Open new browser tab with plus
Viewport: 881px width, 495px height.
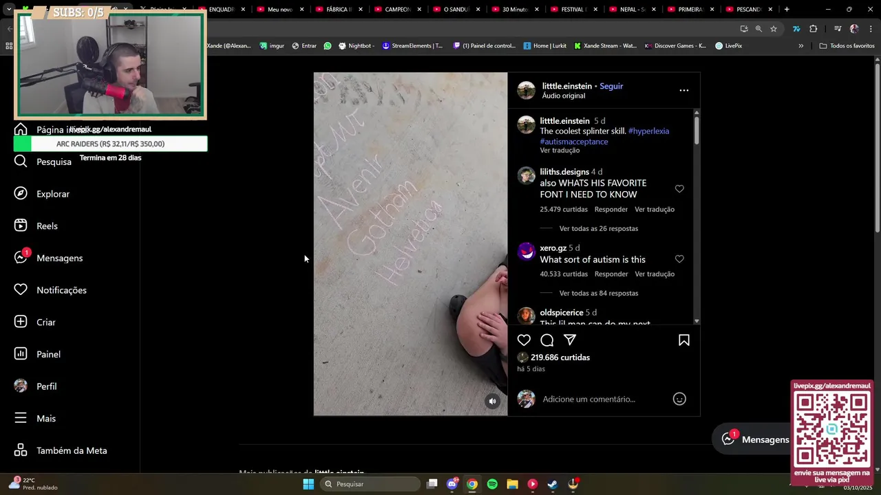[787, 10]
